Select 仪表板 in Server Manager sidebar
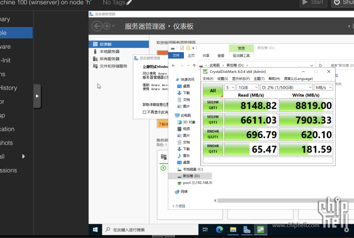Image resolution: width=354 pixels, height=238 pixels. [119, 44]
